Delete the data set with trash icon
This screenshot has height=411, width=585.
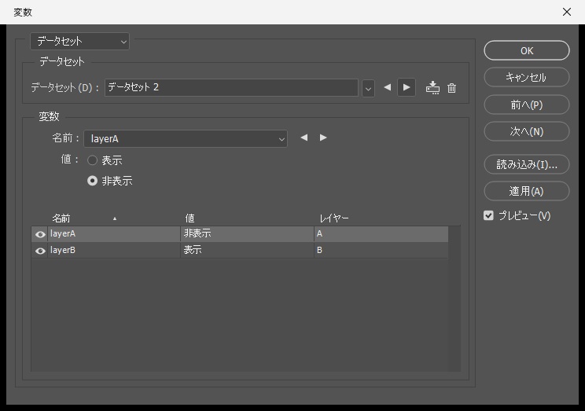[452, 88]
